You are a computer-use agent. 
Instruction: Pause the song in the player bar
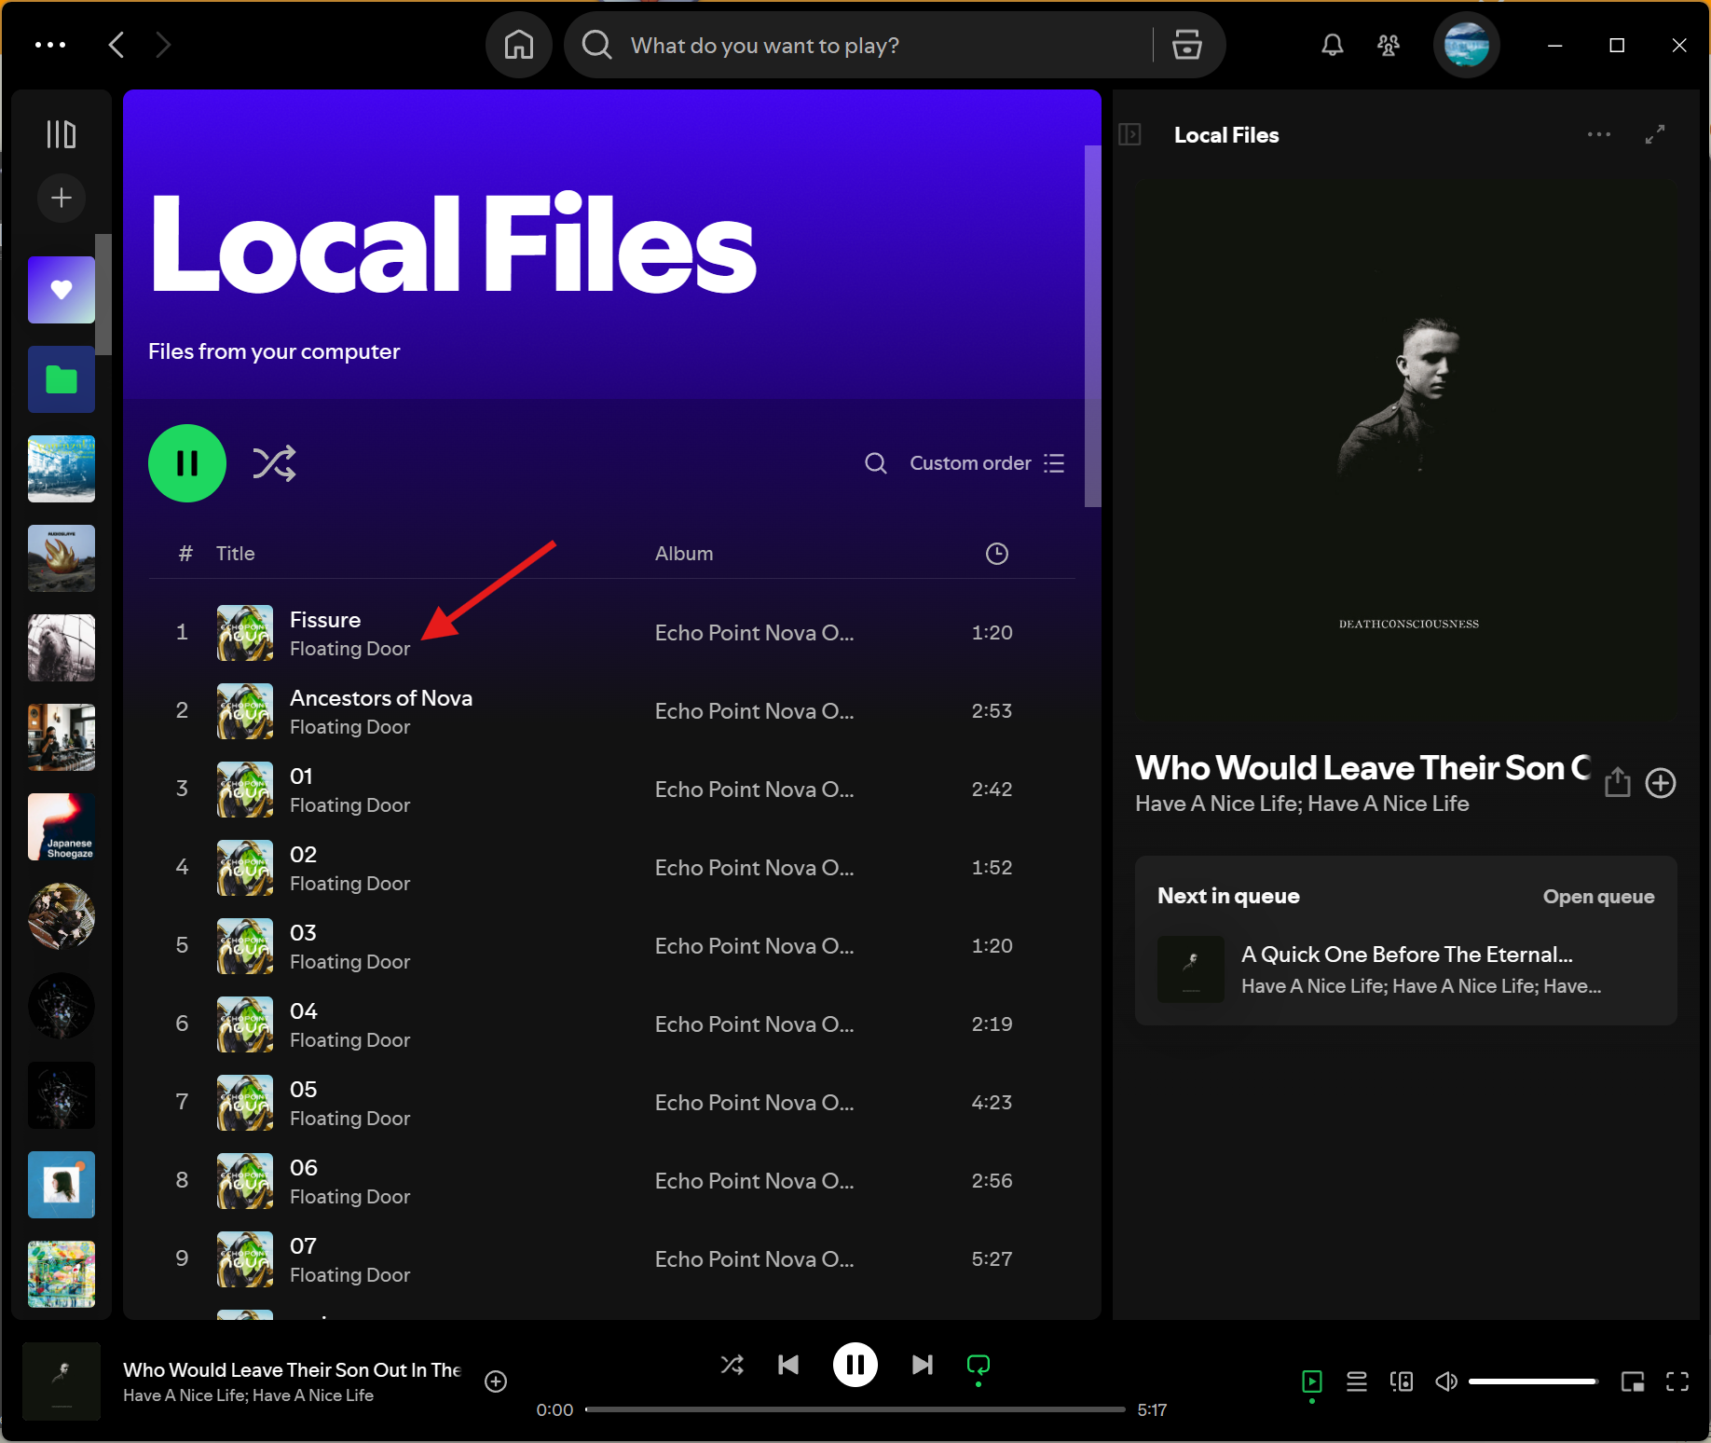click(855, 1366)
